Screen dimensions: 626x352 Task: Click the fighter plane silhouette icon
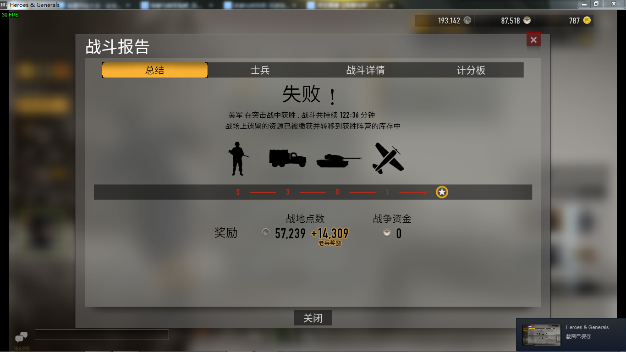click(388, 158)
